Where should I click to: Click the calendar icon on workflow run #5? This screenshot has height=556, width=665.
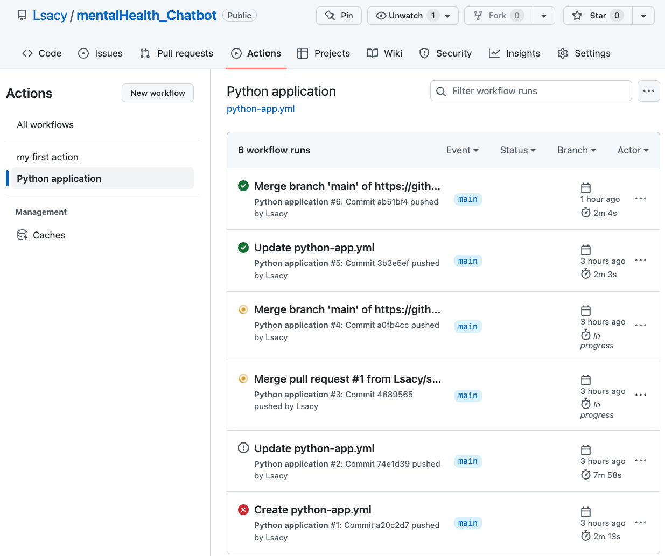pos(585,249)
